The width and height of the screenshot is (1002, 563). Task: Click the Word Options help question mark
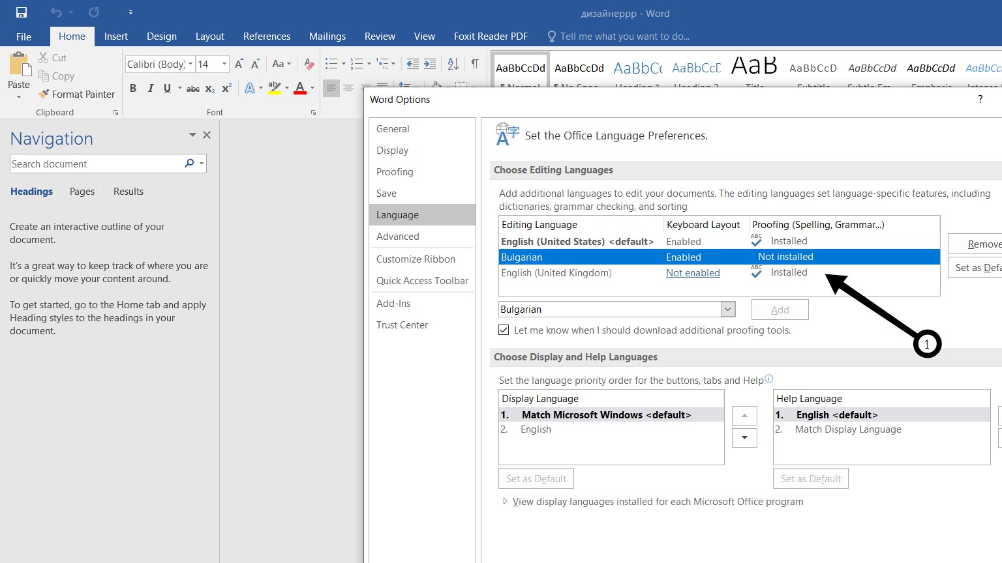(x=980, y=99)
